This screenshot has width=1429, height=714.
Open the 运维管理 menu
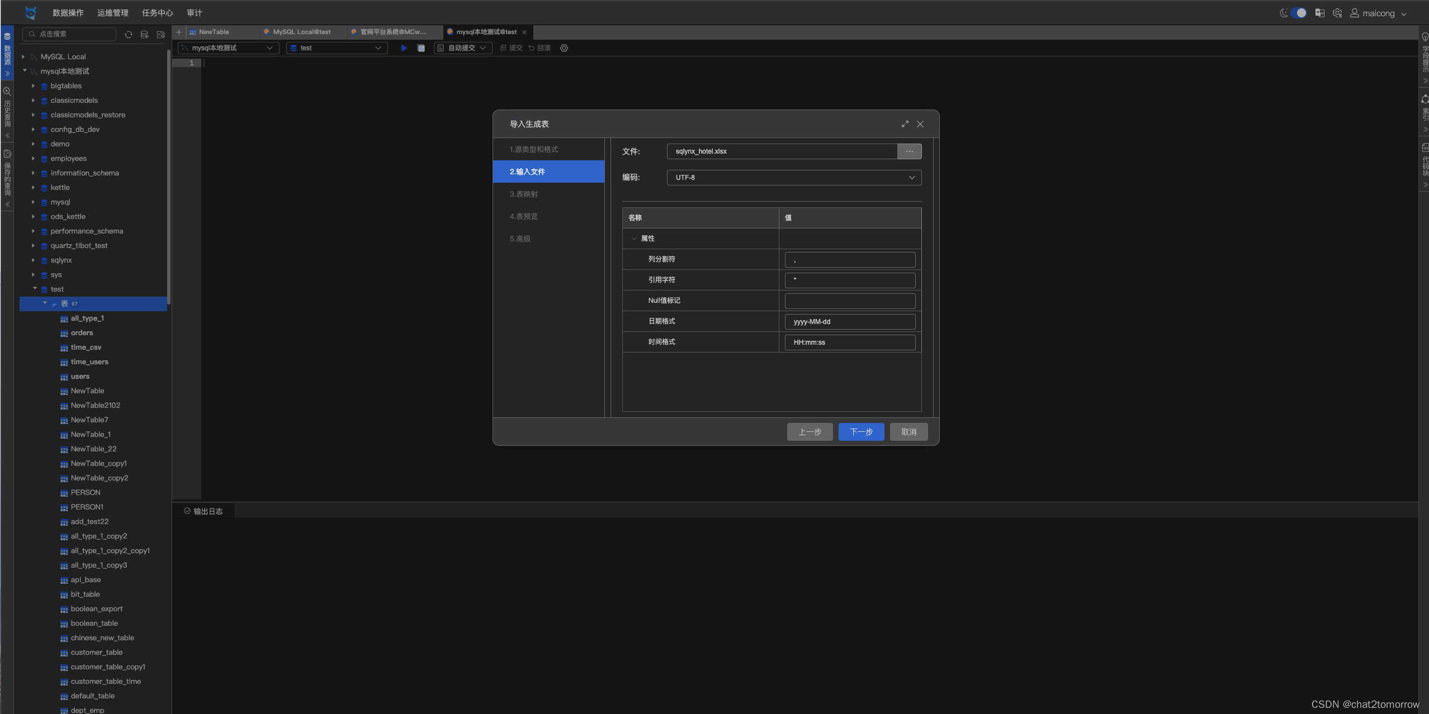[112, 13]
